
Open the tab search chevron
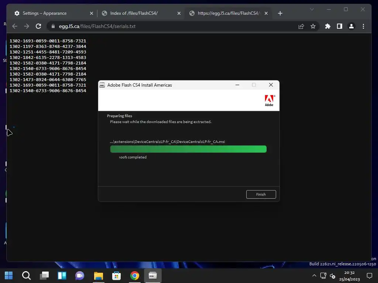(312, 9)
